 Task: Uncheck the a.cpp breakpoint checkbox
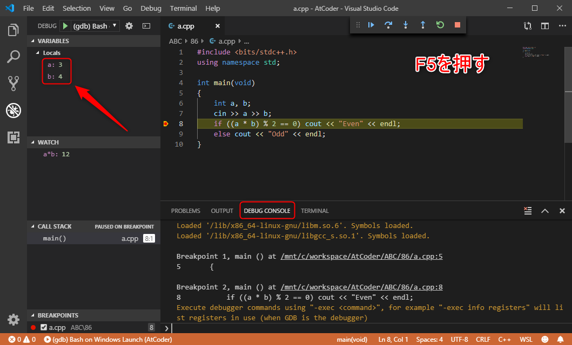pyautogui.click(x=44, y=327)
